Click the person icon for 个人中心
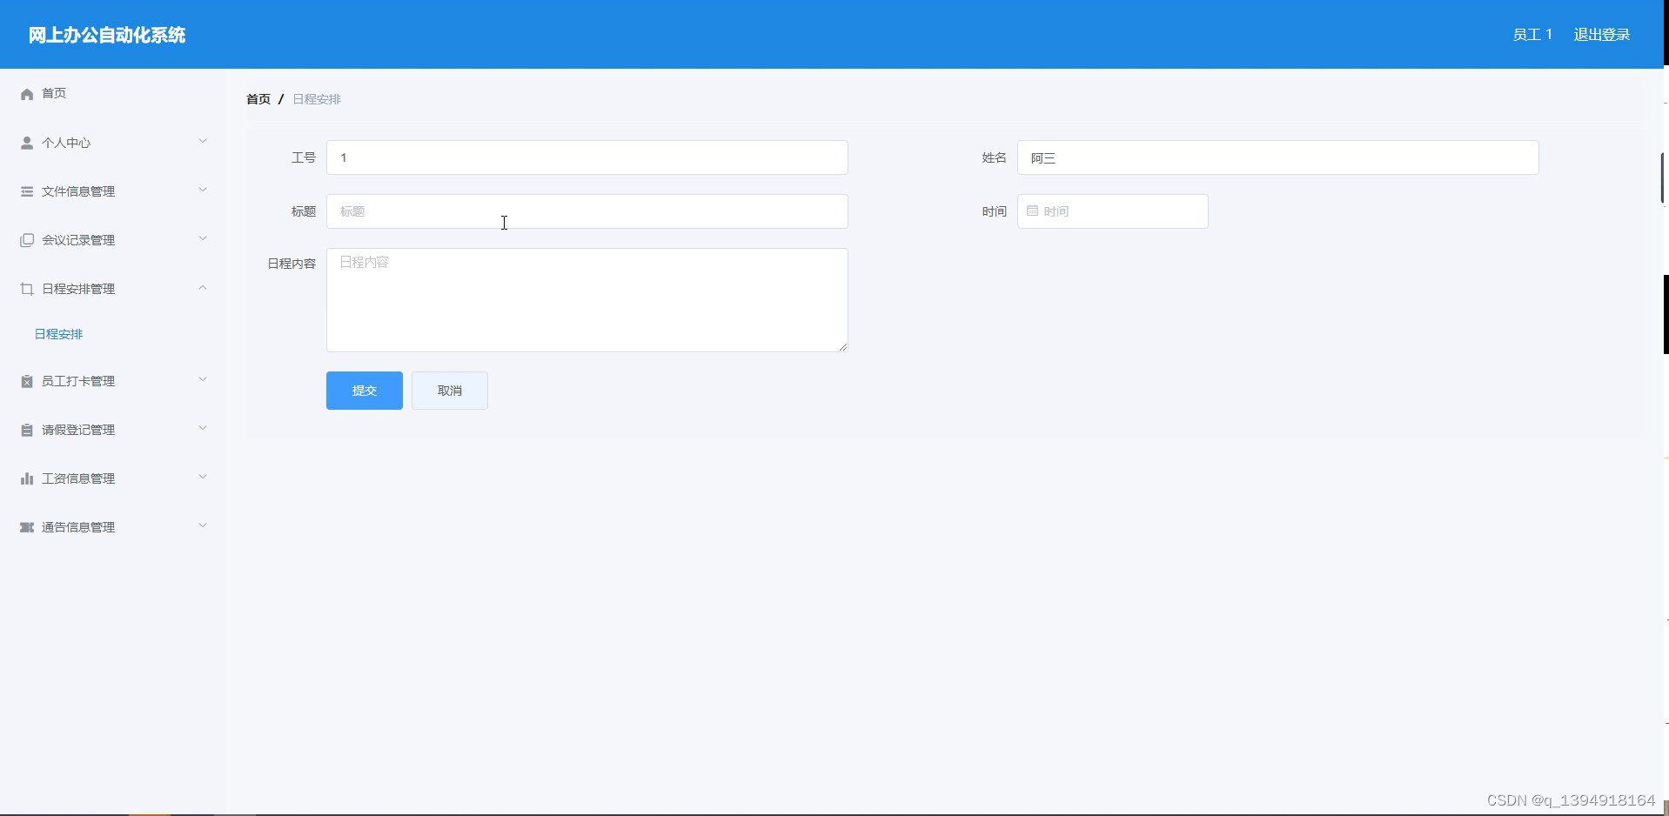The width and height of the screenshot is (1669, 816). tap(27, 143)
